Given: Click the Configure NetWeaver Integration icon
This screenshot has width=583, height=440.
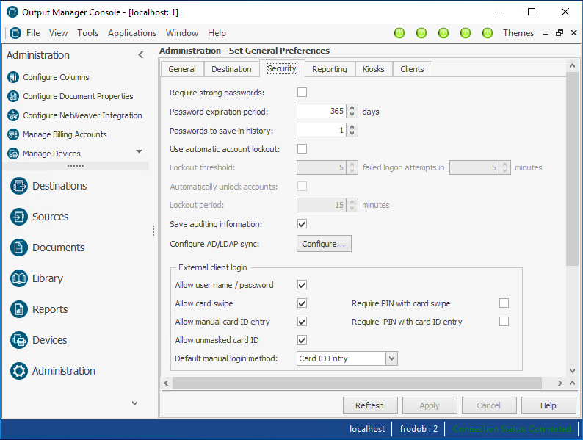Looking at the screenshot, I should click(x=13, y=115).
